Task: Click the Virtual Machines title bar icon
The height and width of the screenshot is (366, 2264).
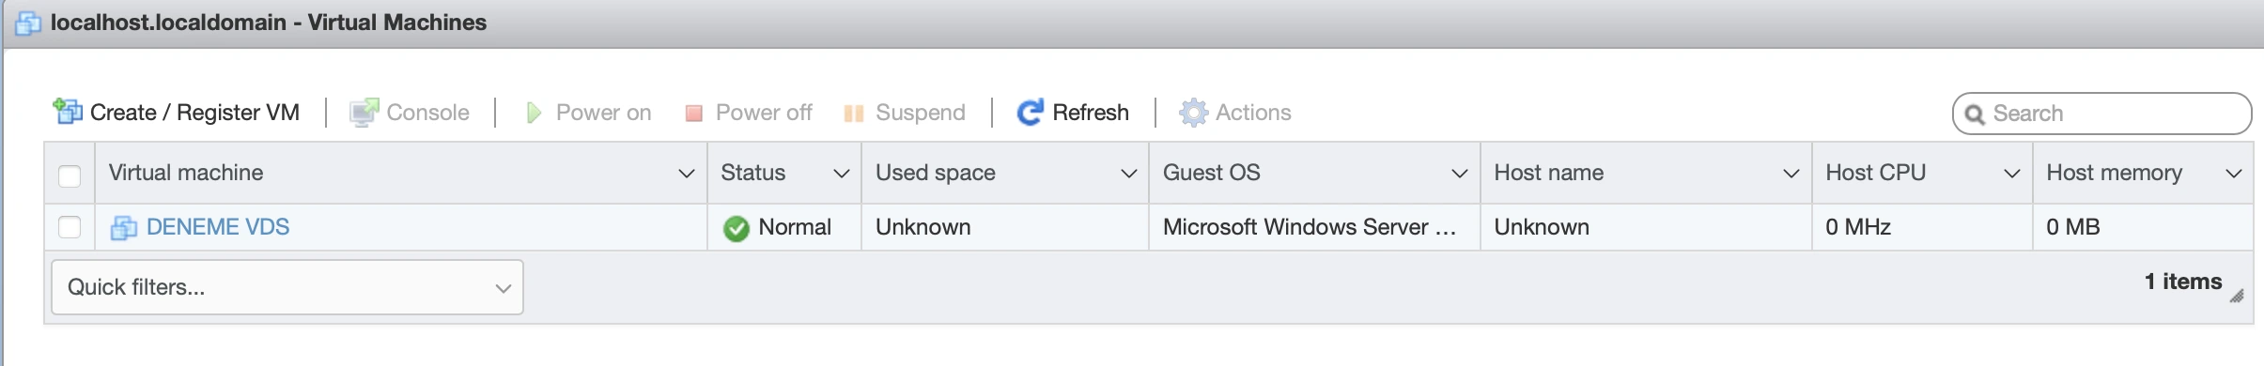Action: pyautogui.click(x=28, y=23)
